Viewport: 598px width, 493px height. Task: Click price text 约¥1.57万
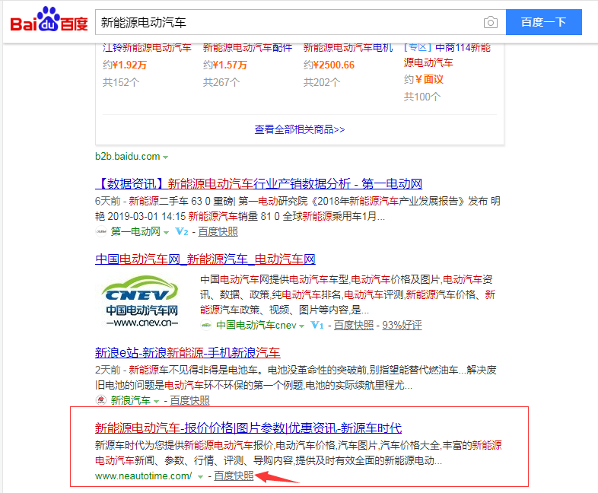point(225,65)
